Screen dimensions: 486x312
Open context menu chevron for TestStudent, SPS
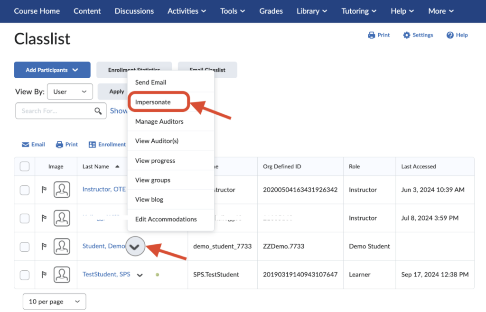[140, 275]
